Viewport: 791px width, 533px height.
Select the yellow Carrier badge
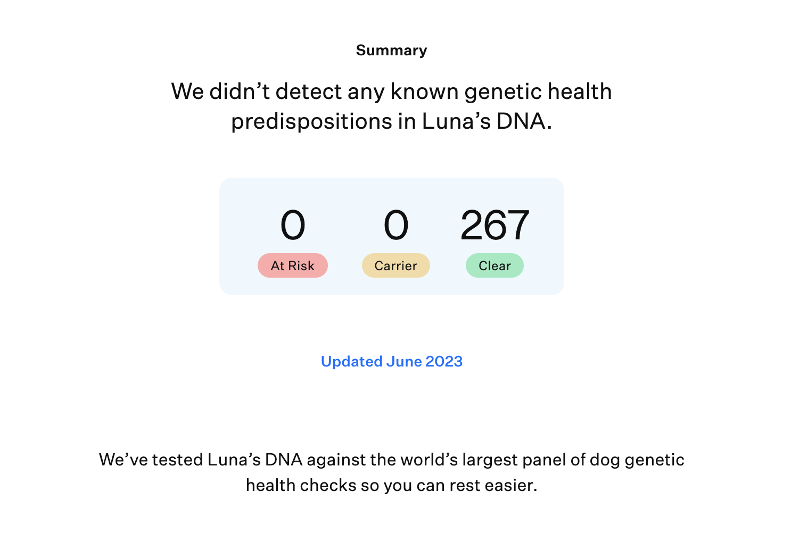(x=396, y=265)
